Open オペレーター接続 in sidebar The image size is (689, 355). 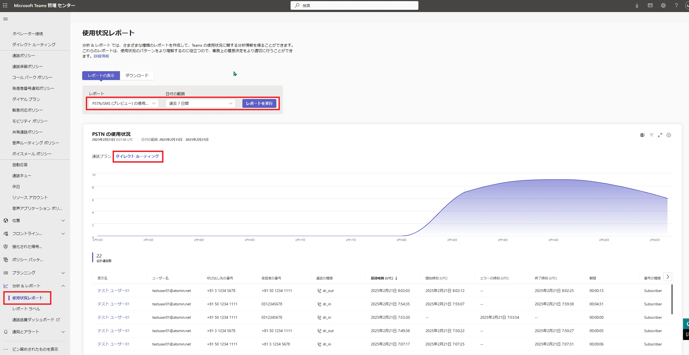click(28, 34)
